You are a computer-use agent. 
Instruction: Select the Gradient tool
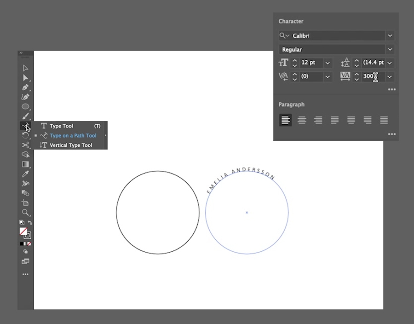click(25, 164)
